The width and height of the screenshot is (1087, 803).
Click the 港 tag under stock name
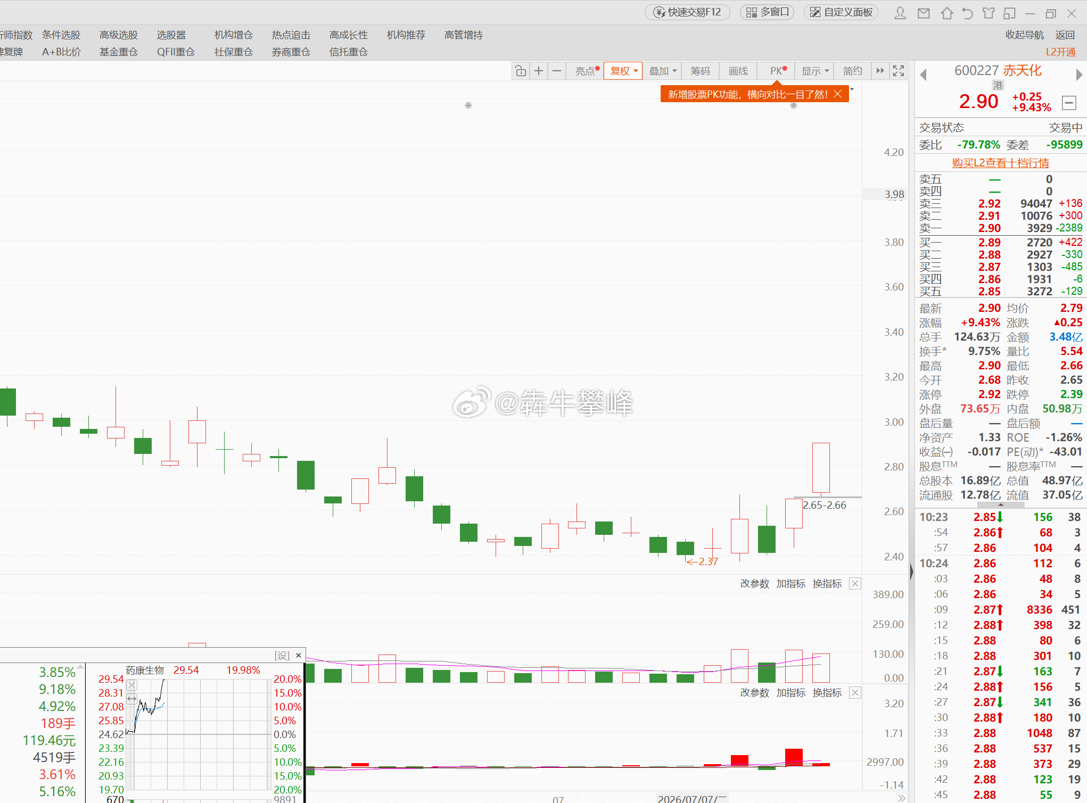point(998,85)
